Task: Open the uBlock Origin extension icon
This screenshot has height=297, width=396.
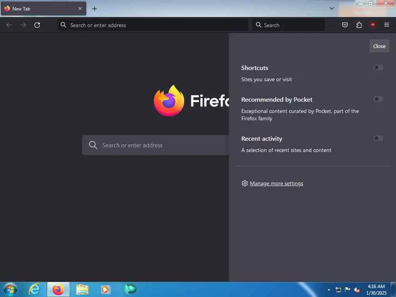Action: pos(373,25)
